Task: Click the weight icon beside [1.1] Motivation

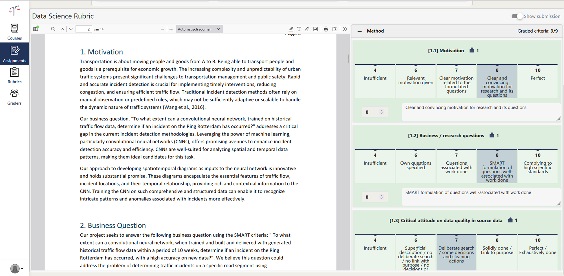Action: (472, 50)
